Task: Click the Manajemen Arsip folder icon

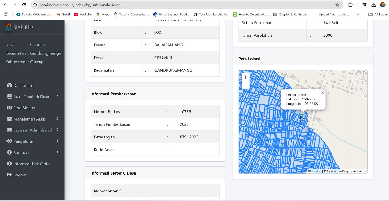Action: click(x=9, y=119)
